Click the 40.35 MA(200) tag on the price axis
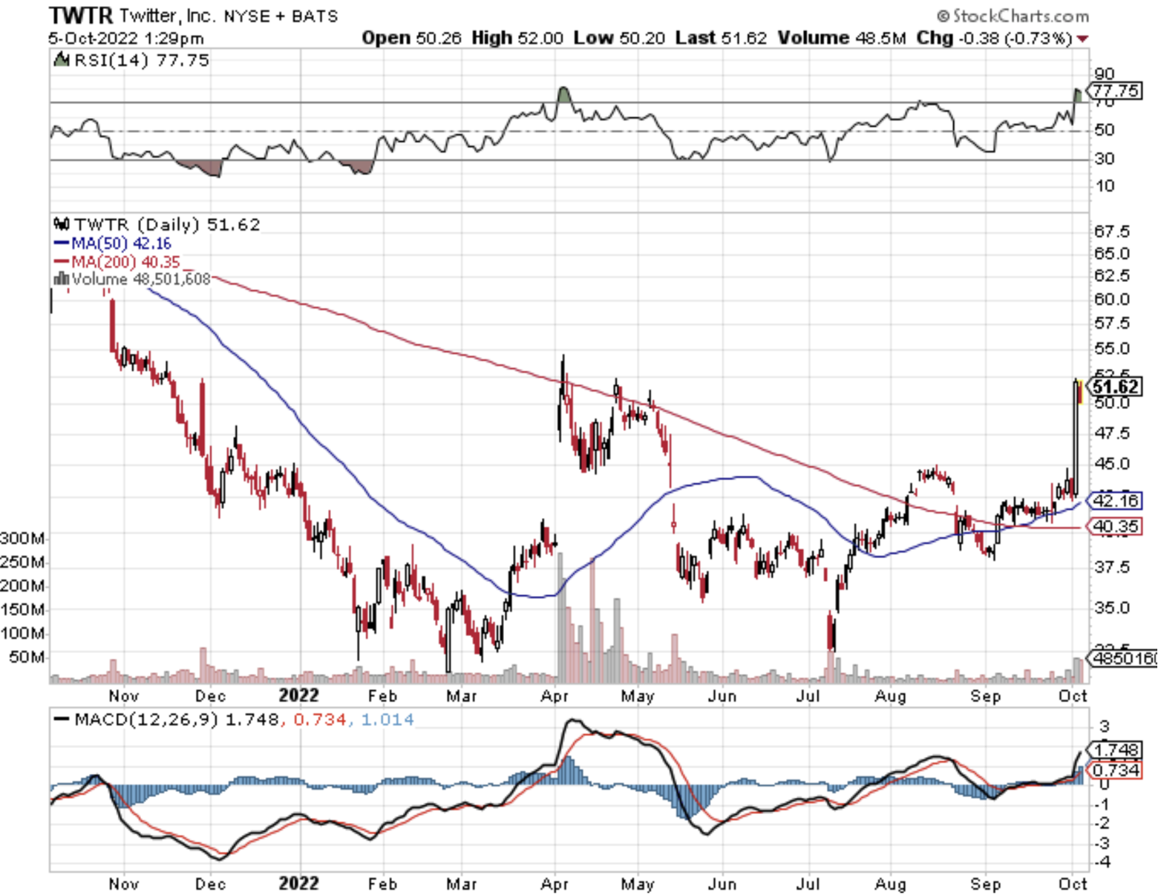The height and width of the screenshot is (895, 1158). point(1116,526)
